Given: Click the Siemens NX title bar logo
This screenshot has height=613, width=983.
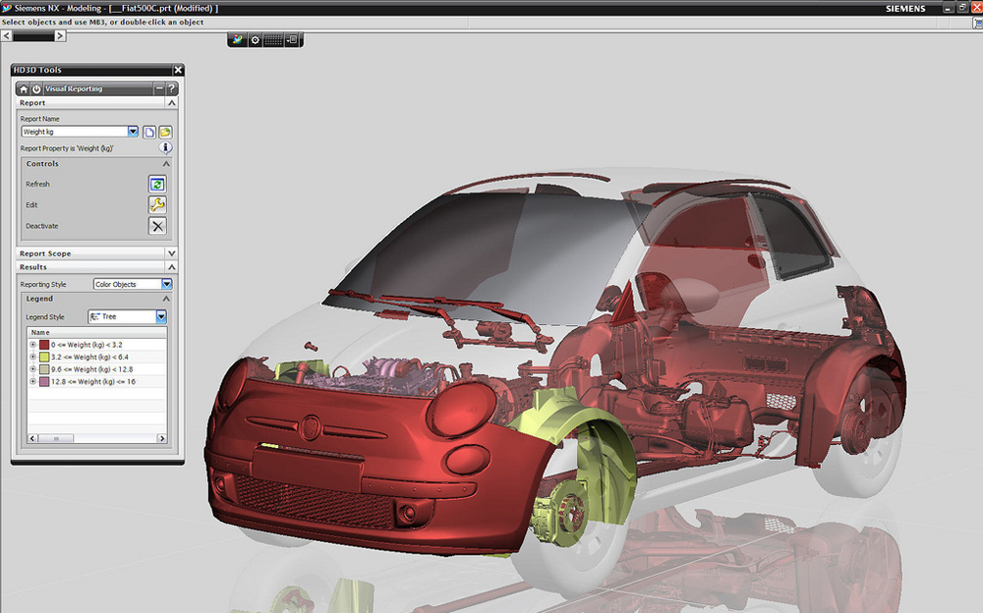Looking at the screenshot, I should 7,8.
